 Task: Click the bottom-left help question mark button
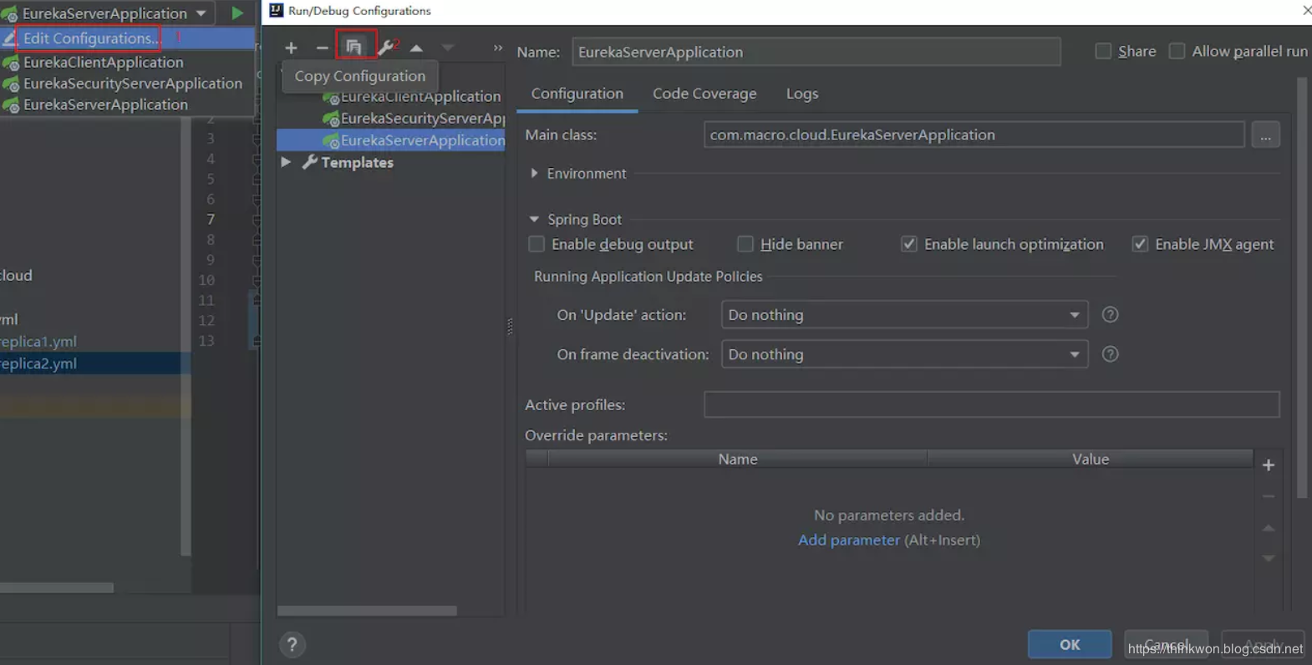click(x=292, y=645)
